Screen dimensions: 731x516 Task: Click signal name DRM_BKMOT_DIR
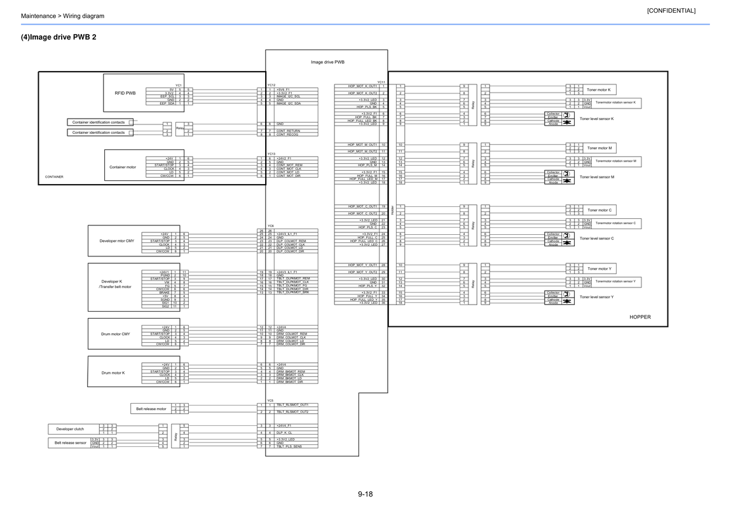click(x=289, y=382)
